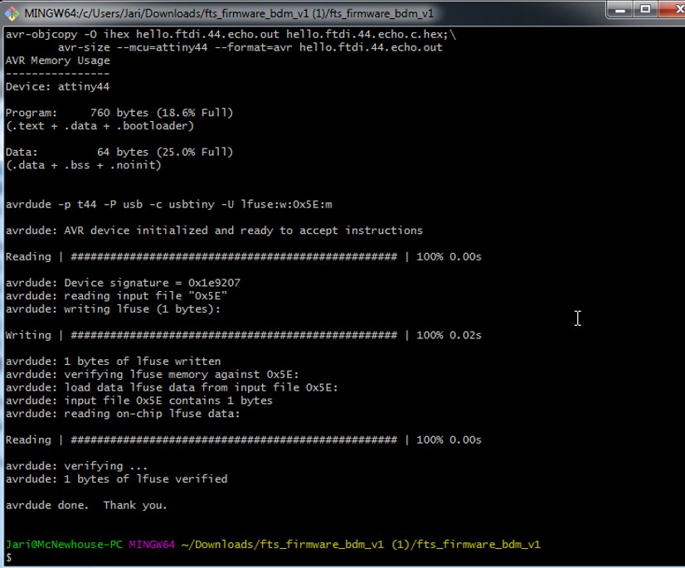This screenshot has width=685, height=568.
Task: Click the $ command prompt input line
Action: point(9,557)
